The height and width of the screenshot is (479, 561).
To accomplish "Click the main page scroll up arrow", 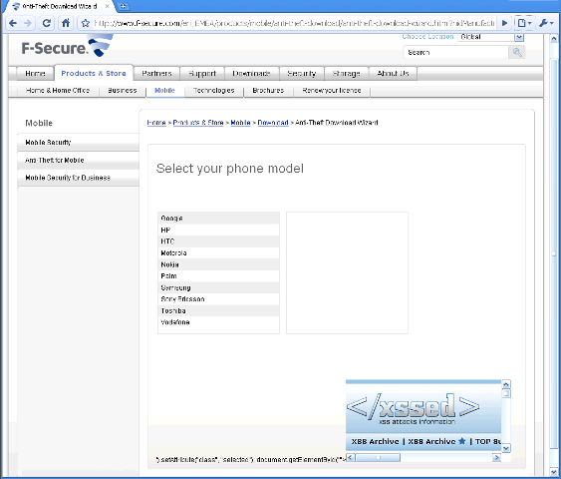I will pyautogui.click(x=553, y=38).
